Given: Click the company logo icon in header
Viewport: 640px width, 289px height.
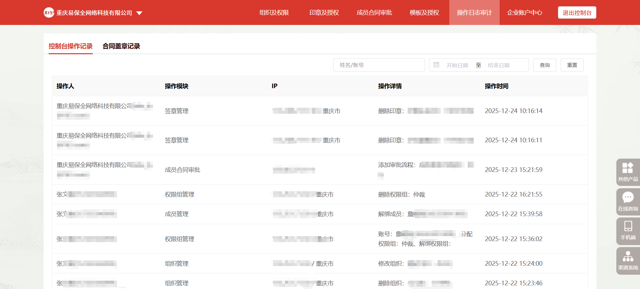Looking at the screenshot, I should 49,13.
